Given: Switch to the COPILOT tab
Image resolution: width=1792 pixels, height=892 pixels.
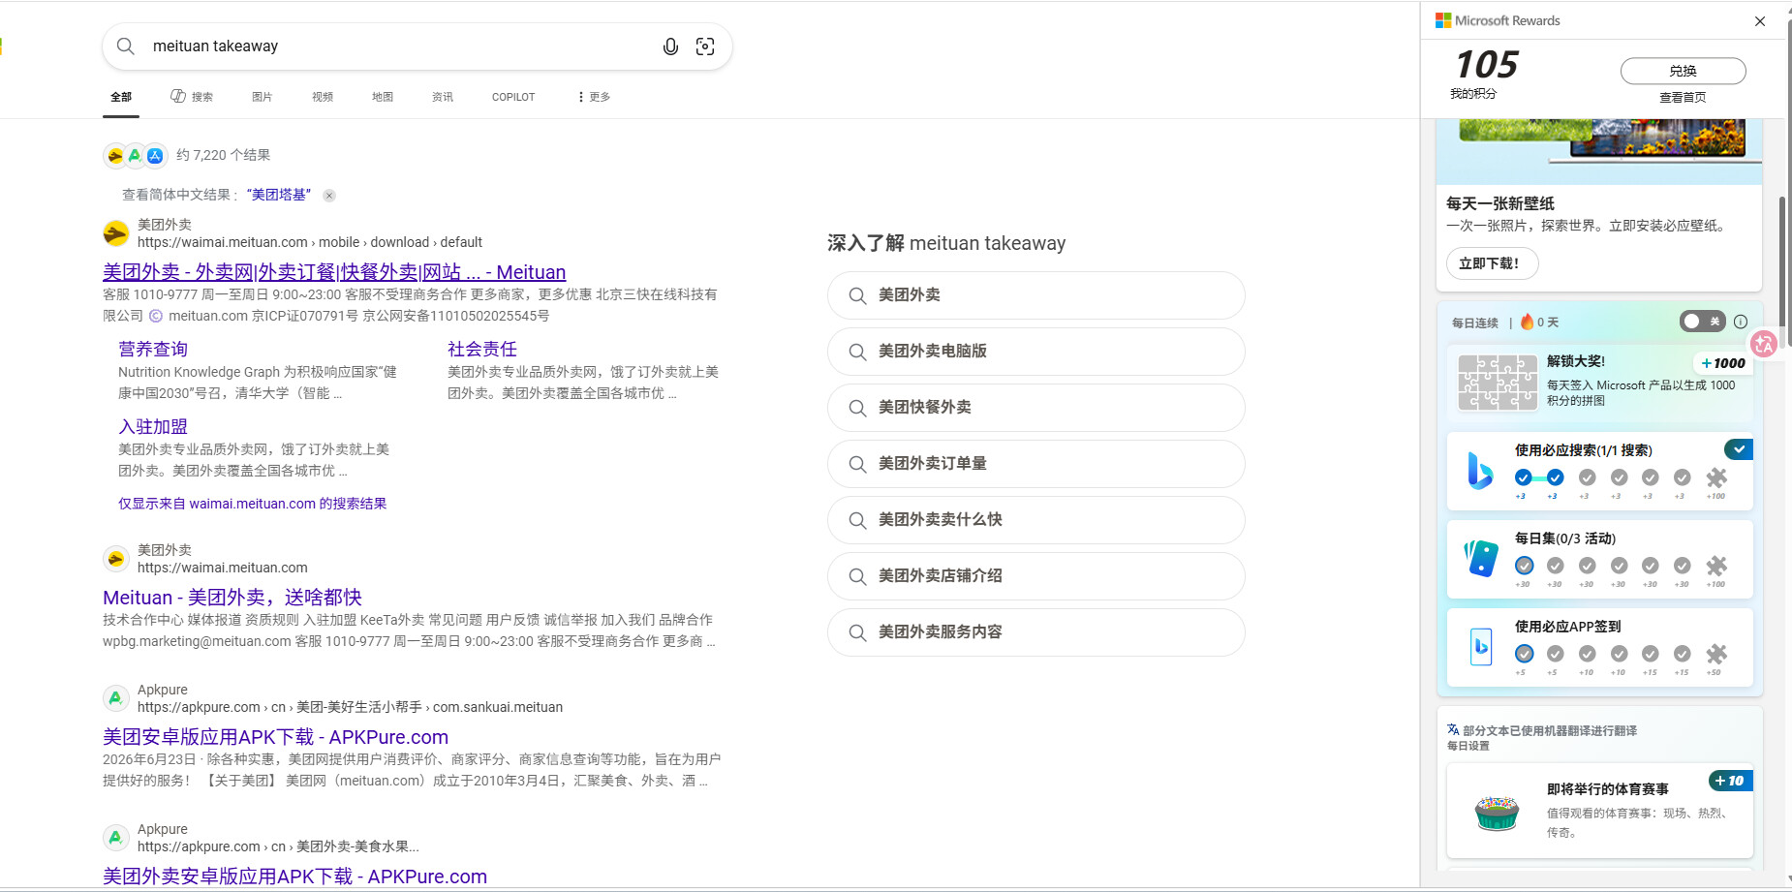Looking at the screenshot, I should pyautogui.click(x=513, y=97).
